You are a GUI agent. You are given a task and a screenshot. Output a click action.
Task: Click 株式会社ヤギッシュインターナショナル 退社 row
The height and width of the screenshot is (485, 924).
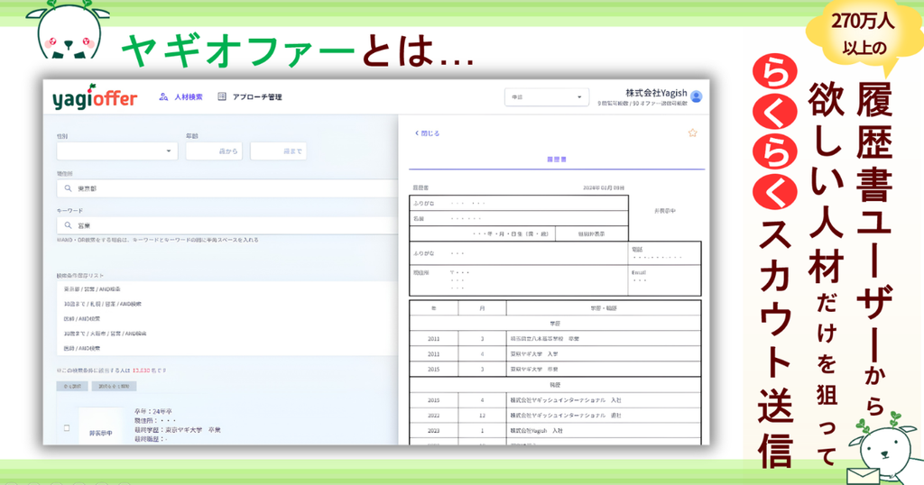click(555, 415)
